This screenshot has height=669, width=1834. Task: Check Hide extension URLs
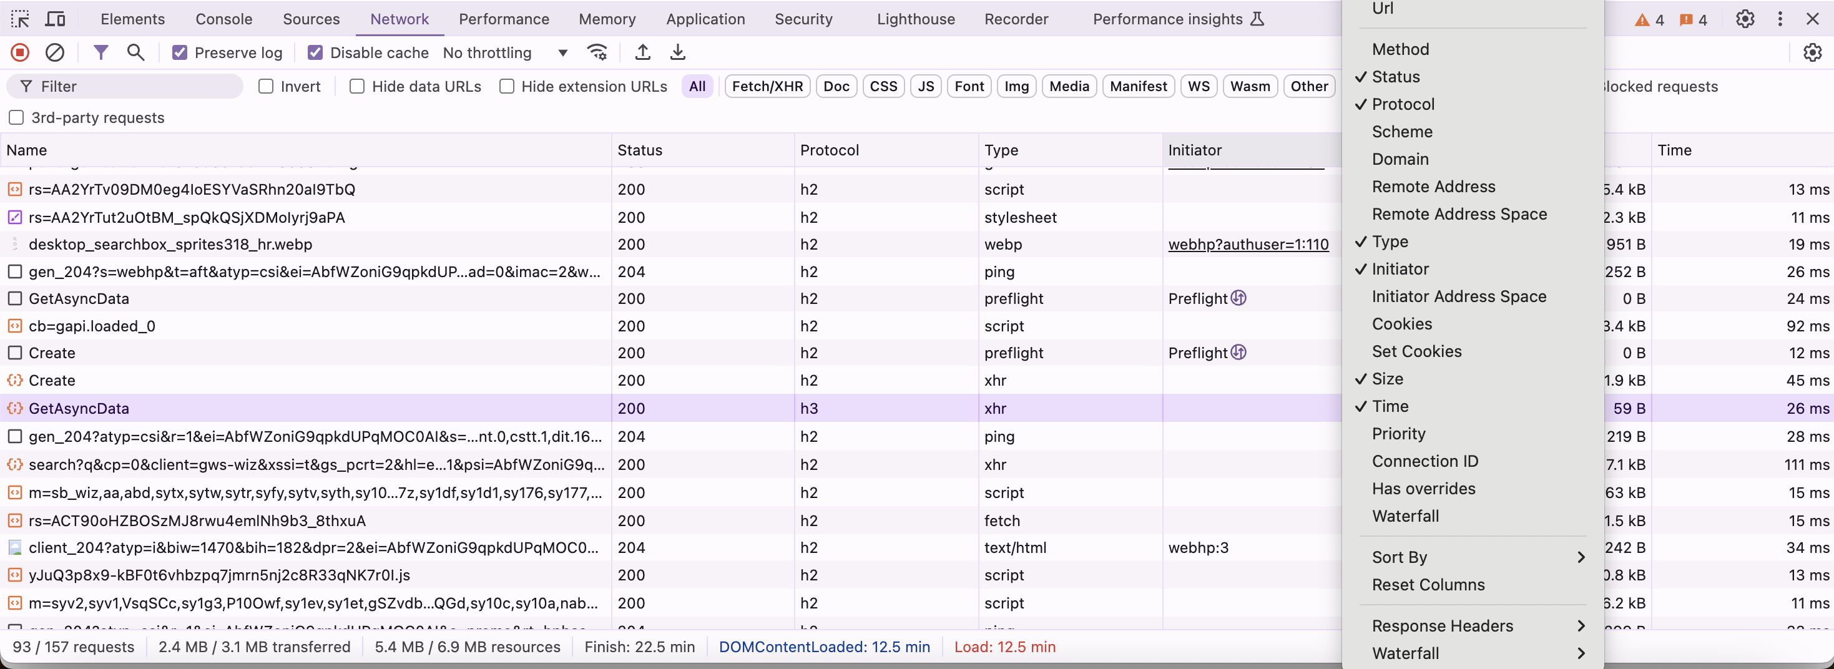506,87
